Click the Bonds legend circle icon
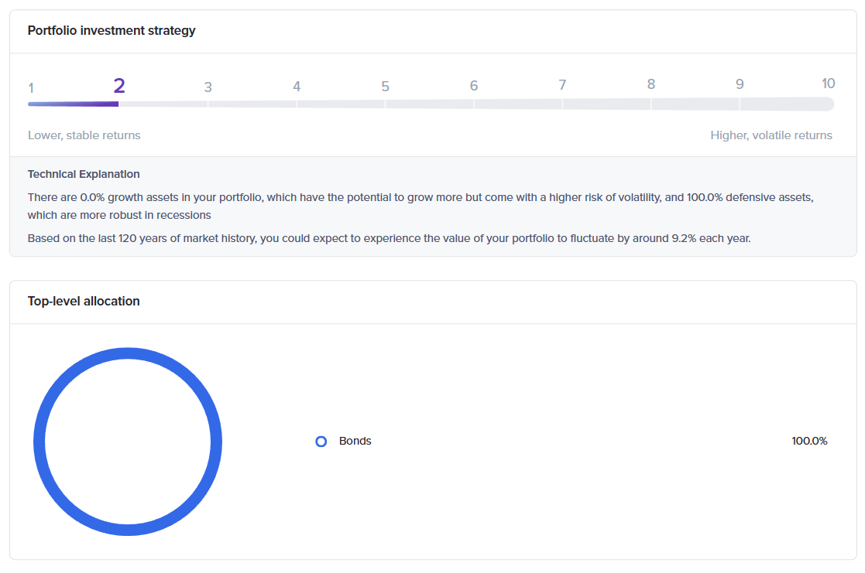Viewport: 865px width, 573px height. (321, 442)
